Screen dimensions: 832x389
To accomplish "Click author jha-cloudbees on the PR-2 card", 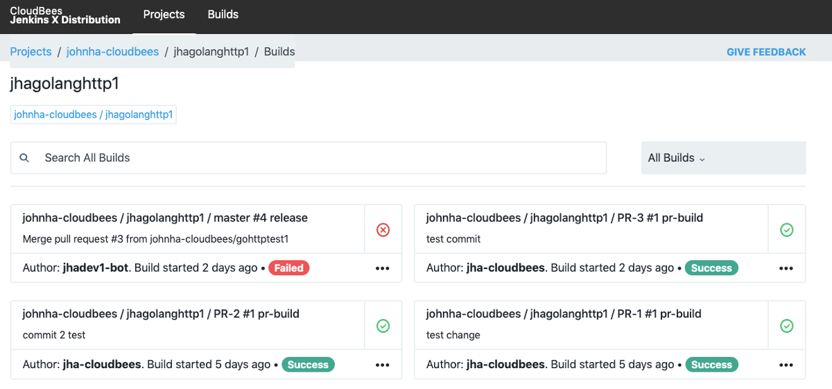I will 102,364.
